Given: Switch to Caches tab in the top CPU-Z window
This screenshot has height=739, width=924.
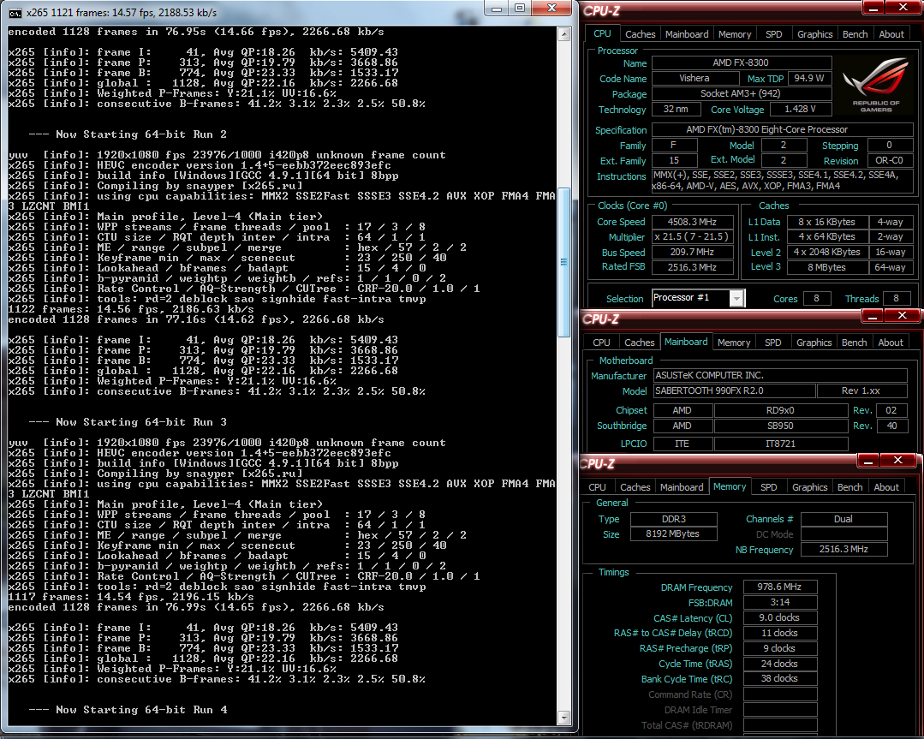Looking at the screenshot, I should 640,34.
